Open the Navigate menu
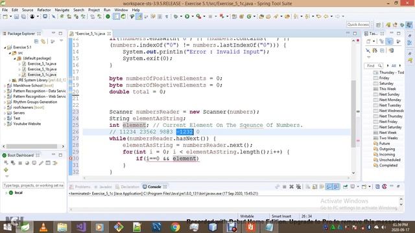 (x=62, y=10)
